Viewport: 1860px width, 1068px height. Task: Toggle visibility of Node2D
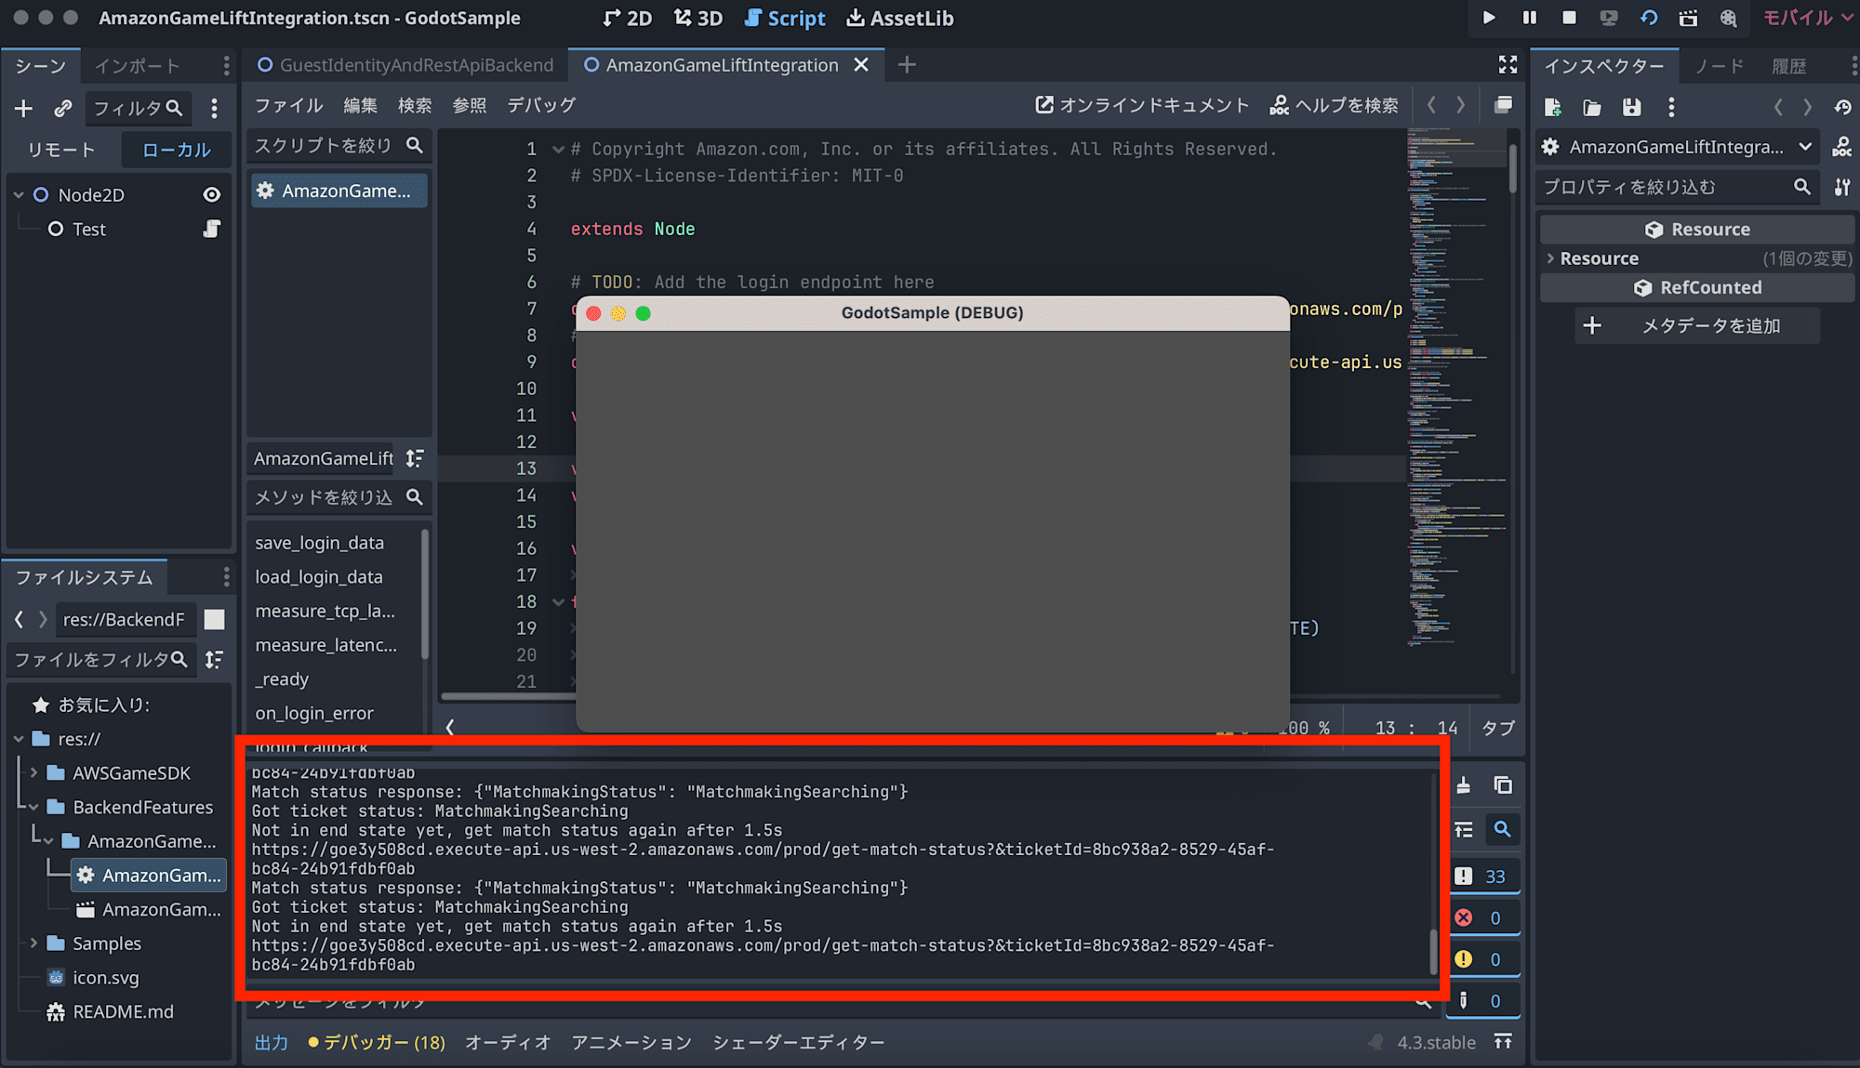tap(212, 194)
